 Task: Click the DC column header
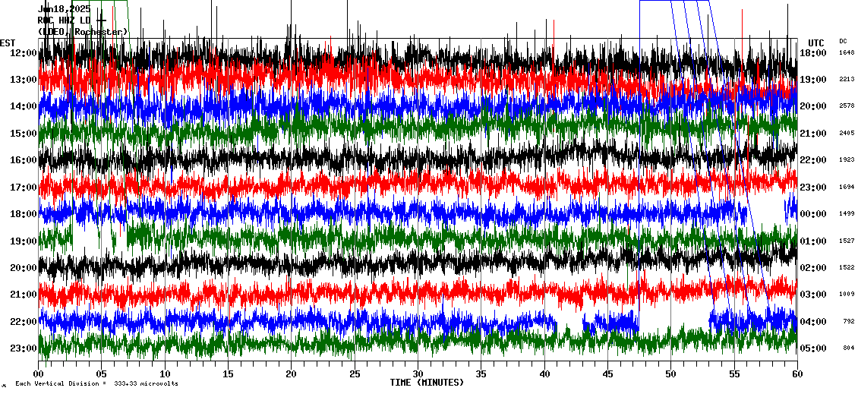click(x=843, y=41)
